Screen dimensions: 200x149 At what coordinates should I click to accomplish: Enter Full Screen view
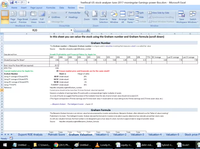coord(42,17)
